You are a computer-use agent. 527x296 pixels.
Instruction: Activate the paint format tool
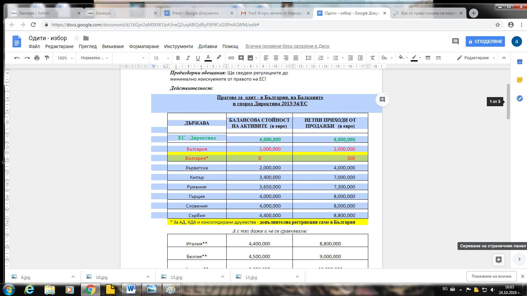47,58
